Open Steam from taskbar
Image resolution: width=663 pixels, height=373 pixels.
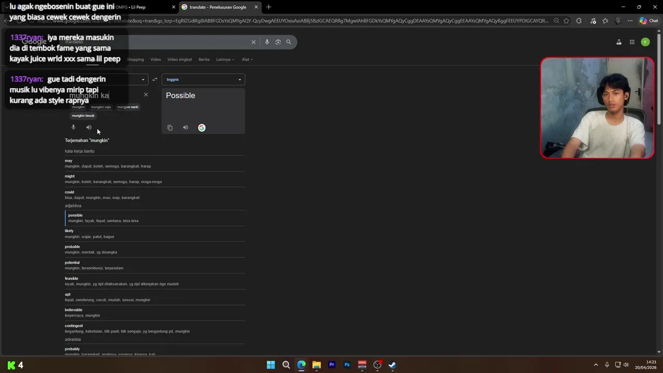[x=393, y=365]
